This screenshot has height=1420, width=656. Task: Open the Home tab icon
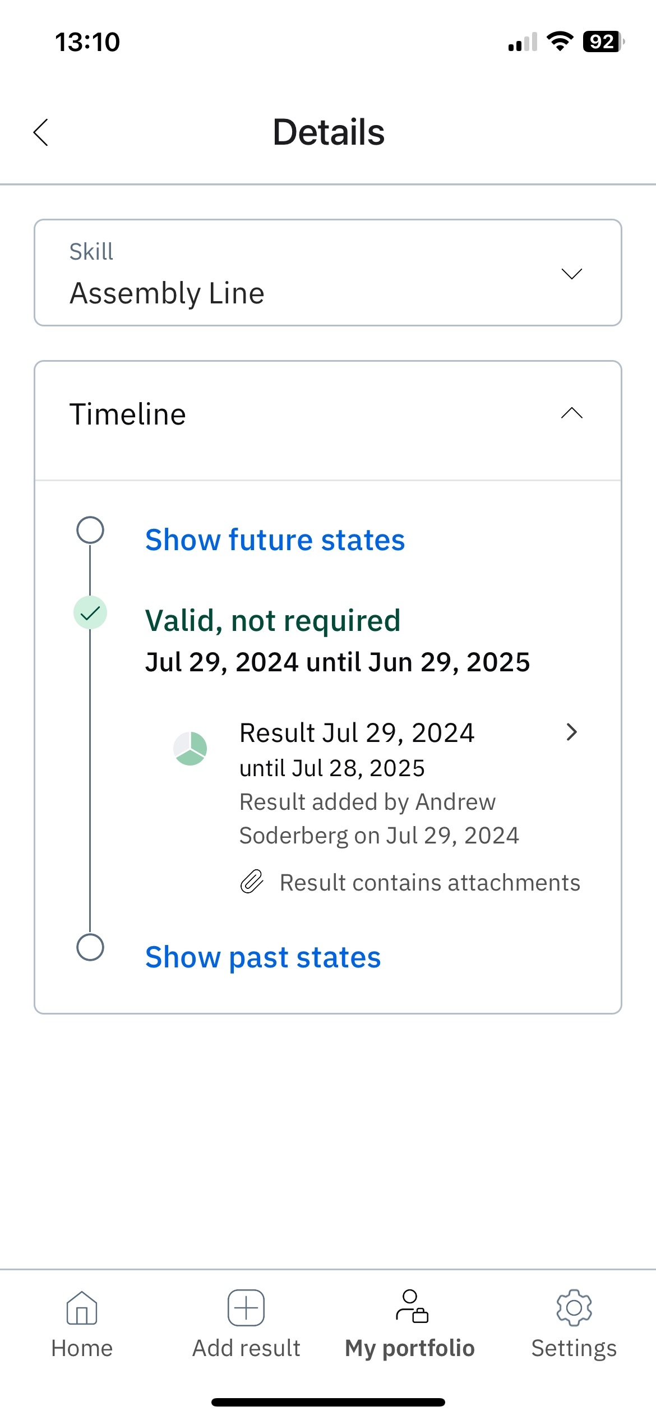(x=82, y=1307)
